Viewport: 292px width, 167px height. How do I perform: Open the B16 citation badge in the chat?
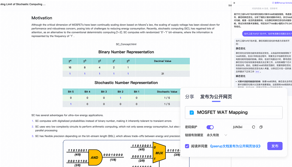pos(257,71)
